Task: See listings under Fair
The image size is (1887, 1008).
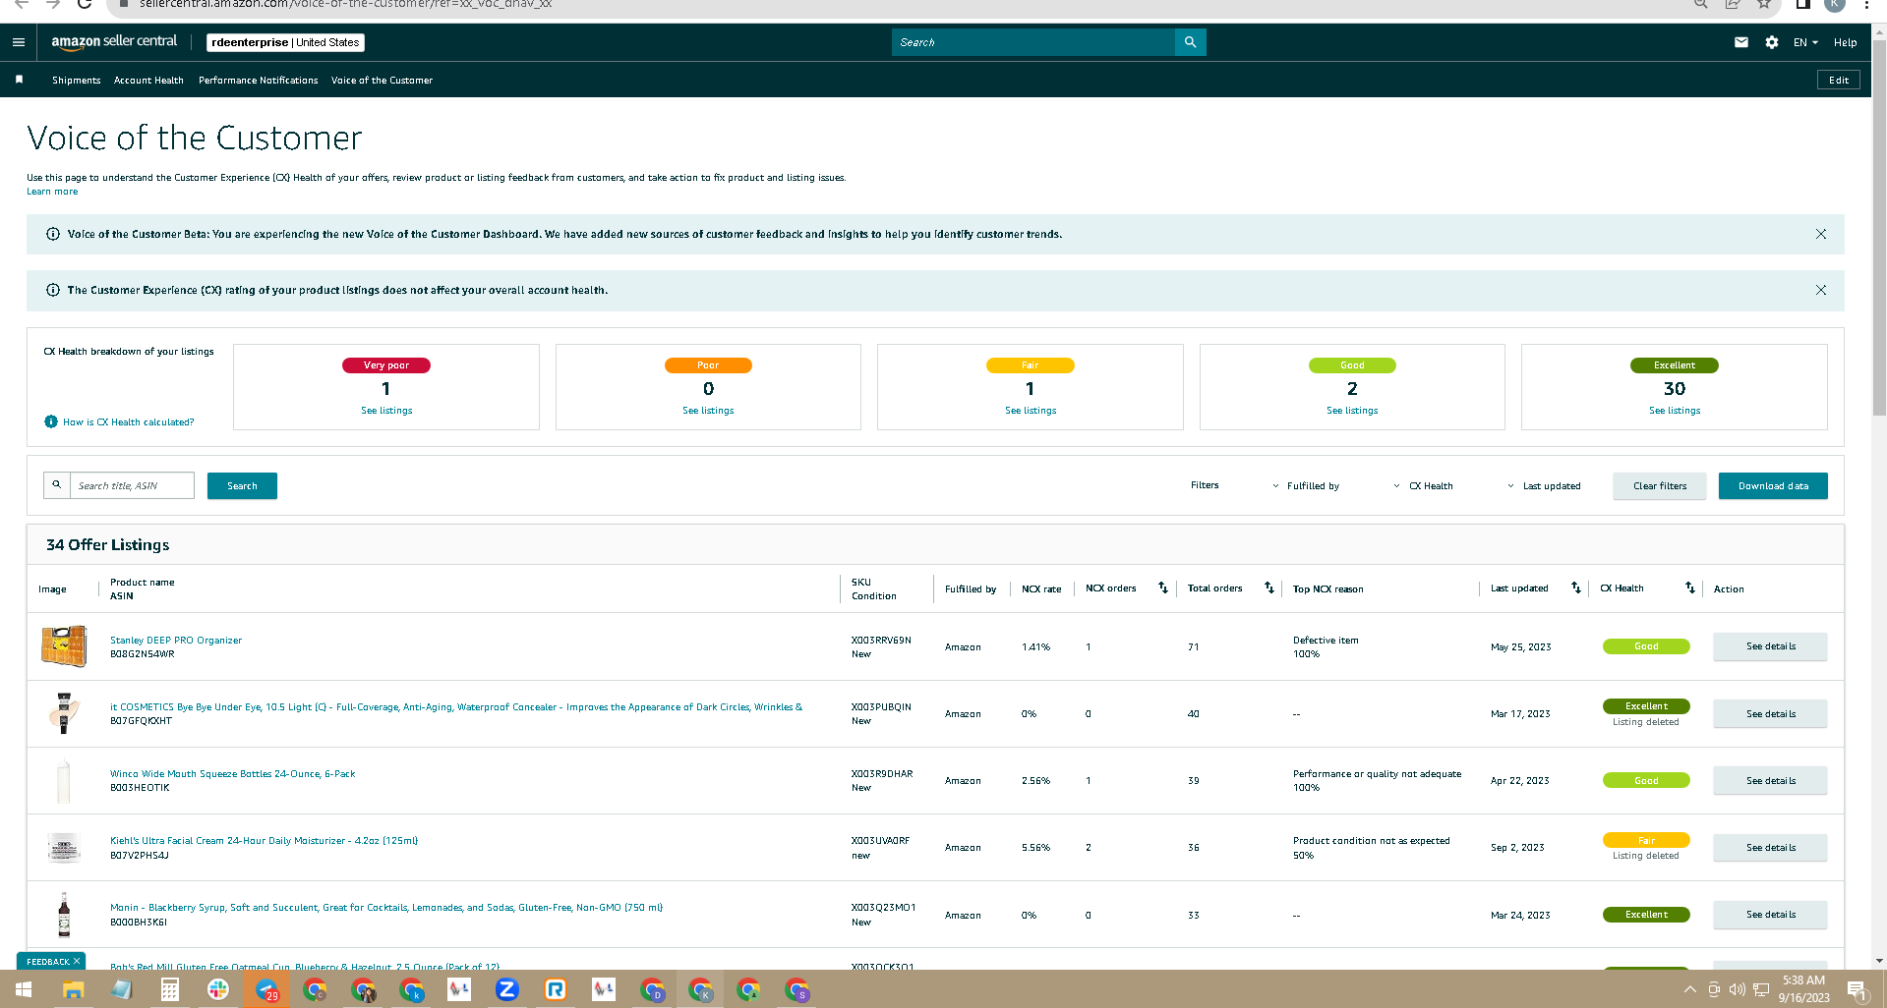Action: (x=1031, y=411)
